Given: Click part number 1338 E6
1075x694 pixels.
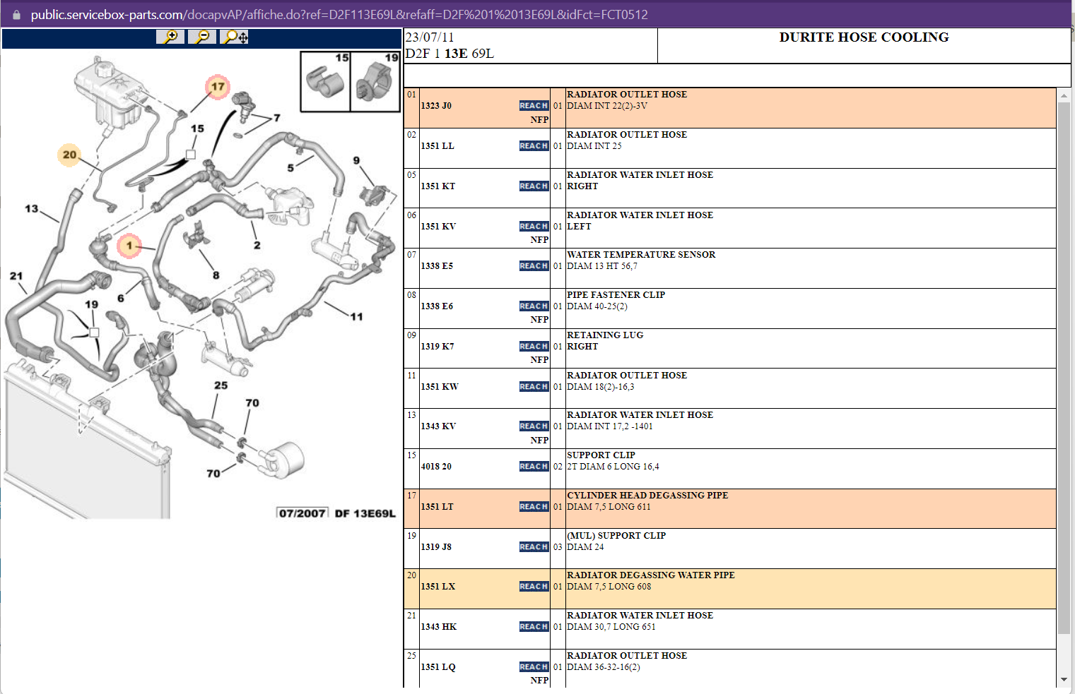Looking at the screenshot, I should [x=437, y=306].
